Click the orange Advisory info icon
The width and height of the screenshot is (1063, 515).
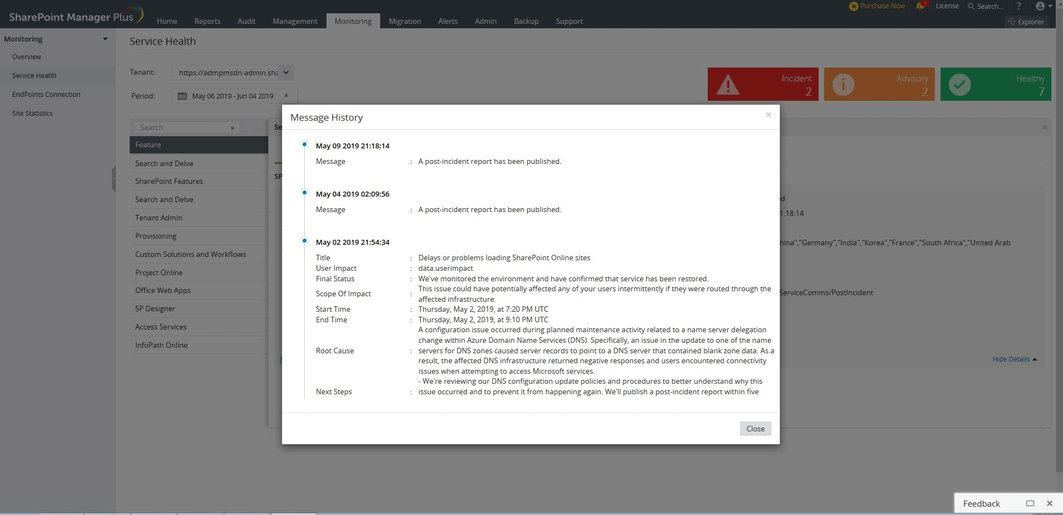pos(844,85)
